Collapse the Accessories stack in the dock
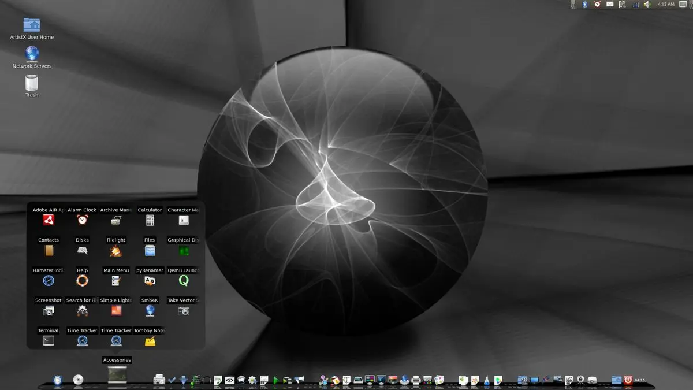Viewport: 693px width, 390px height. [x=117, y=375]
